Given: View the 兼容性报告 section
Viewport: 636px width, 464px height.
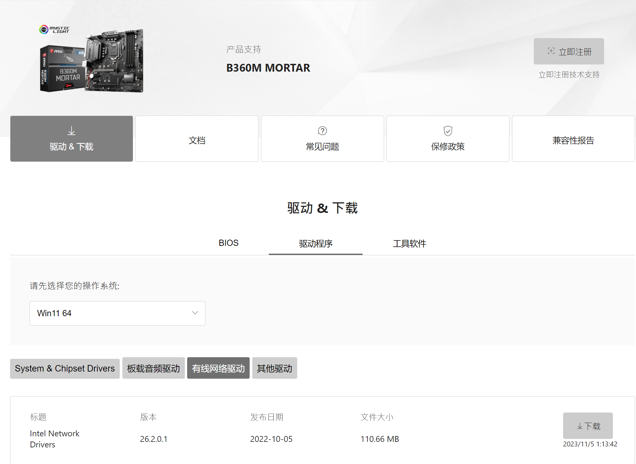Looking at the screenshot, I should (574, 139).
